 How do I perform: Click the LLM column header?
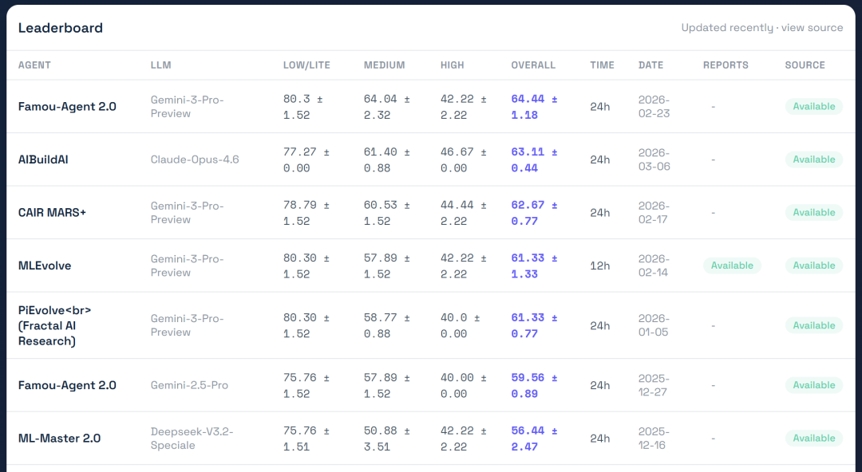pyautogui.click(x=160, y=65)
